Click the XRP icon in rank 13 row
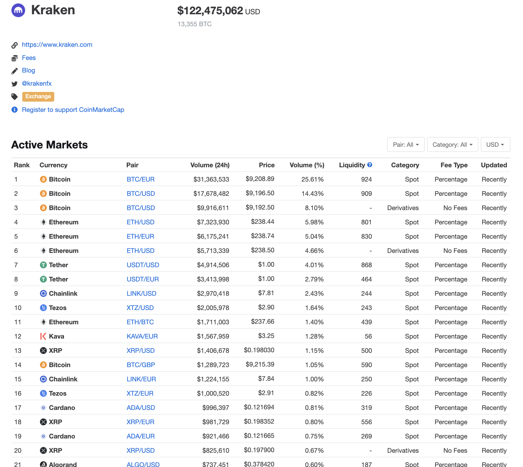523x467 pixels. [x=43, y=351]
